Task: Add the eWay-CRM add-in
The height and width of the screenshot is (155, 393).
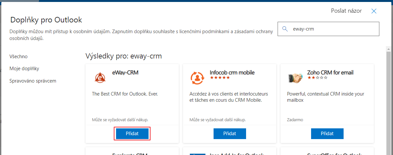Action: tap(132, 134)
